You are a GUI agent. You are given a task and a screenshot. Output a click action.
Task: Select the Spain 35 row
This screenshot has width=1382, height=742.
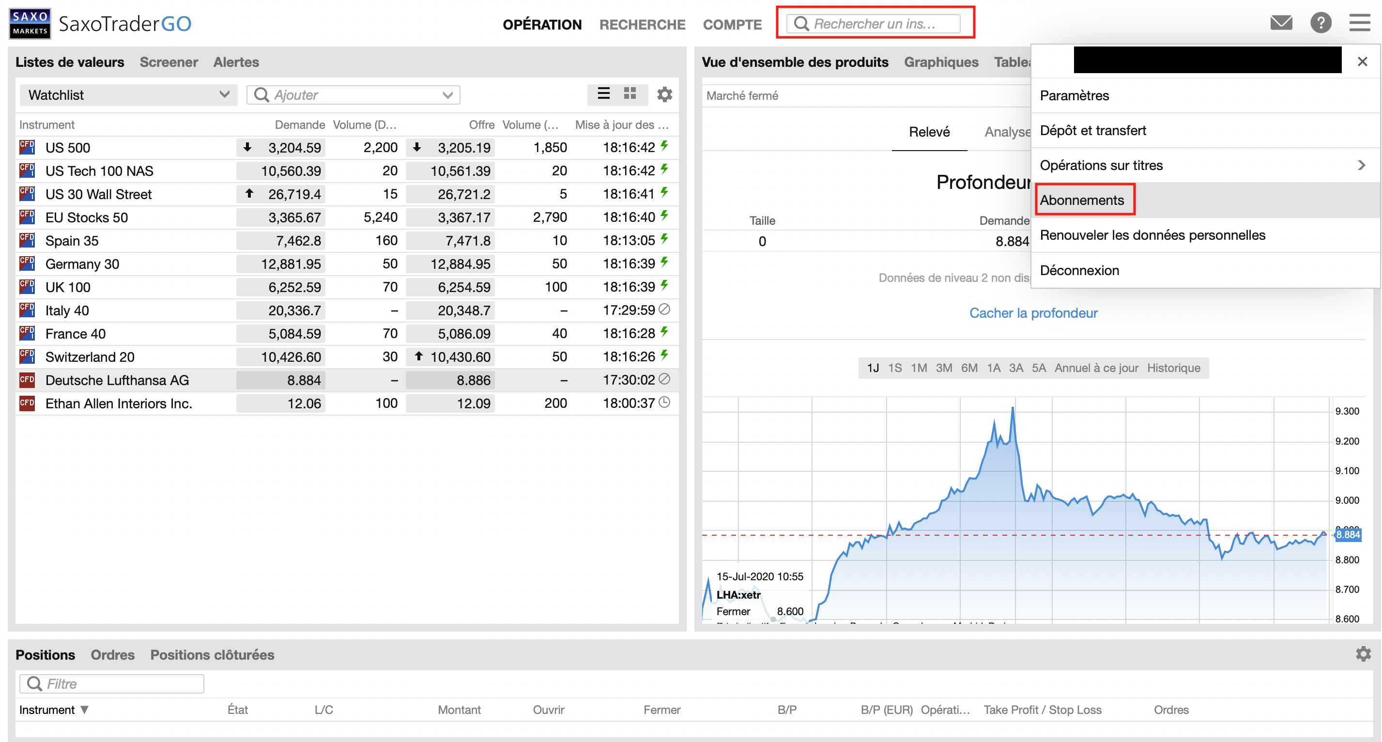347,240
